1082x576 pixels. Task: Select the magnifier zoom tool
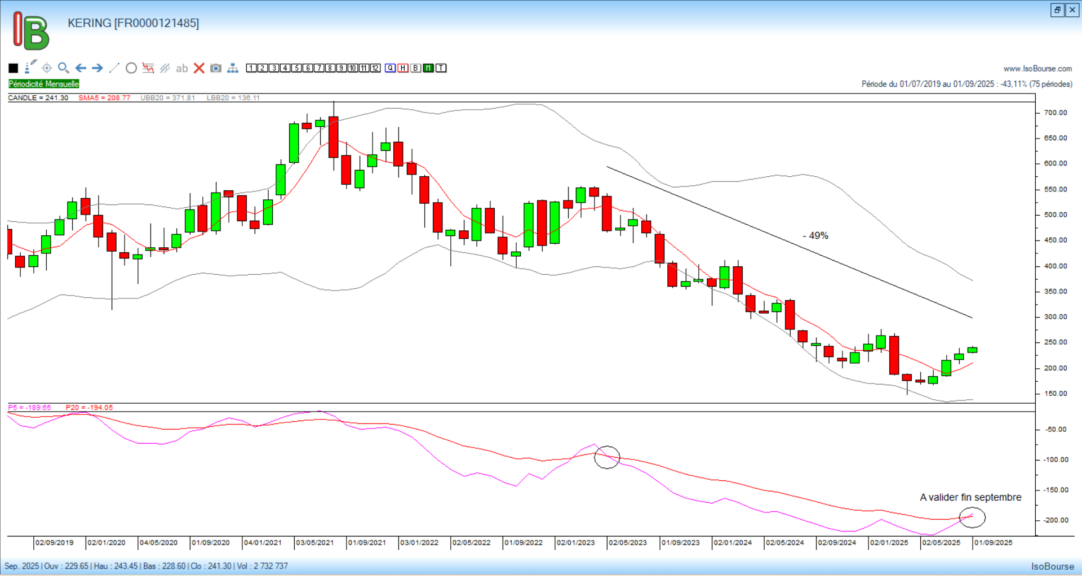point(64,68)
